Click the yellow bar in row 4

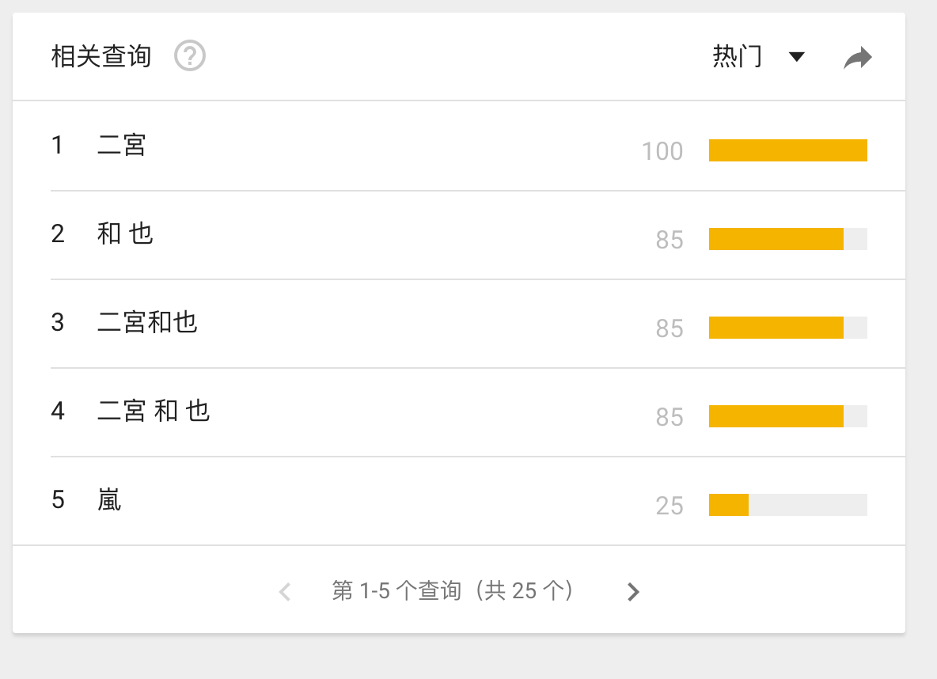coord(776,416)
